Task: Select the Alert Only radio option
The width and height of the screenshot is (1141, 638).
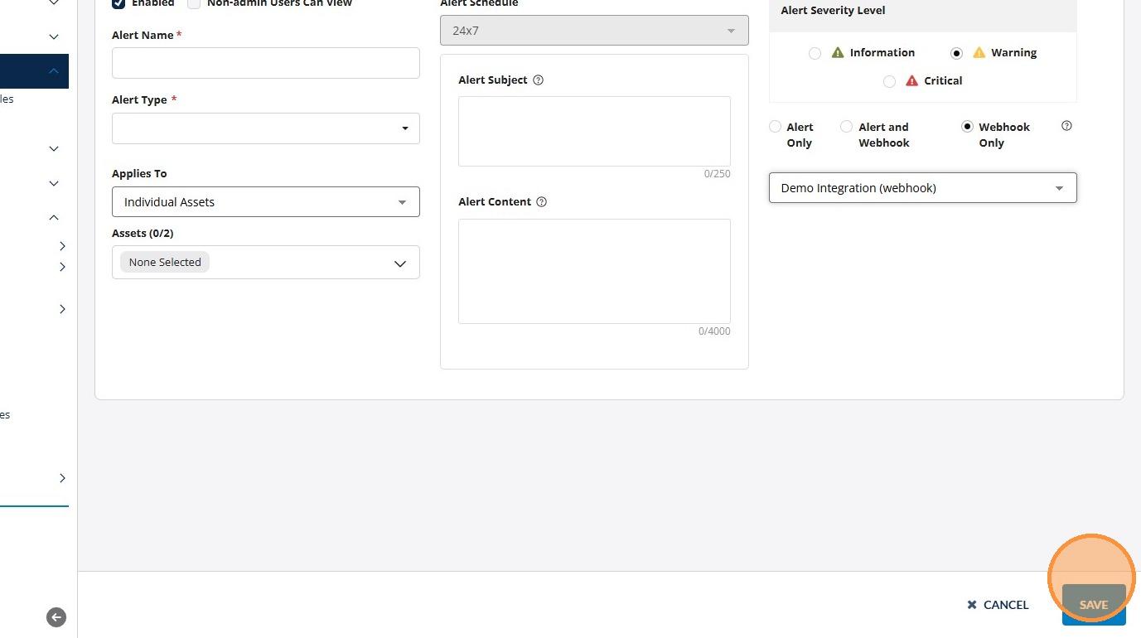Action: coord(776,127)
